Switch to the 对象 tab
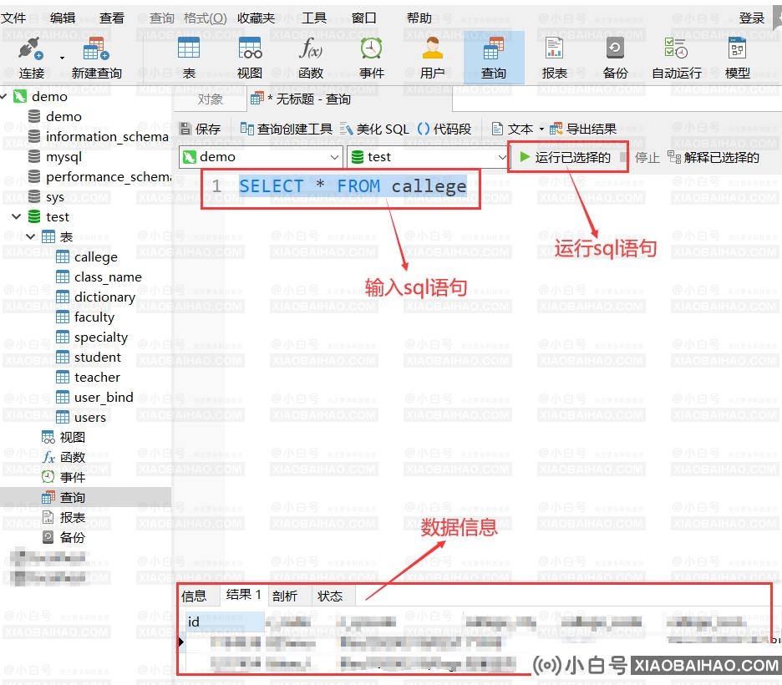 210,99
